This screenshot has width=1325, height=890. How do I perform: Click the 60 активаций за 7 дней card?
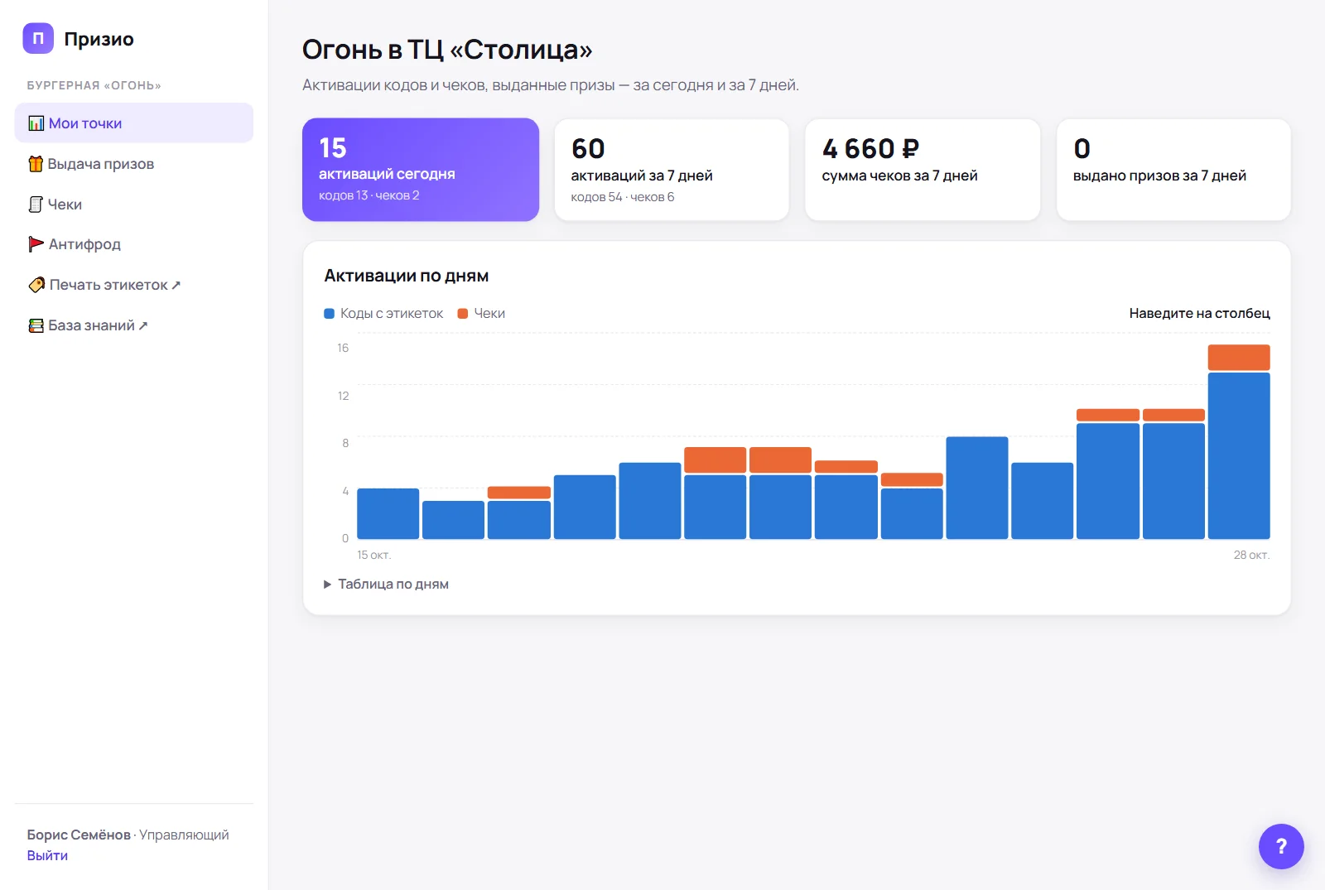coord(672,170)
